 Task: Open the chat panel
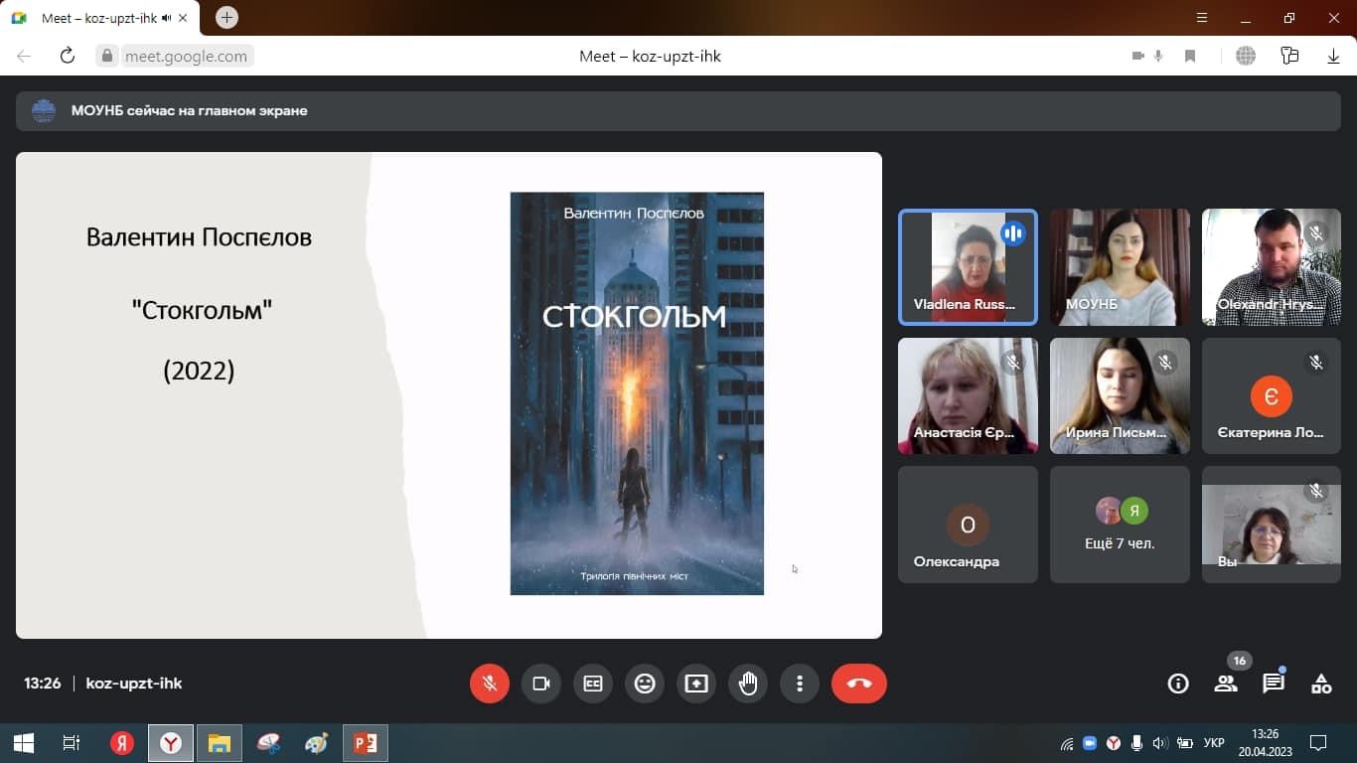pyautogui.click(x=1274, y=684)
